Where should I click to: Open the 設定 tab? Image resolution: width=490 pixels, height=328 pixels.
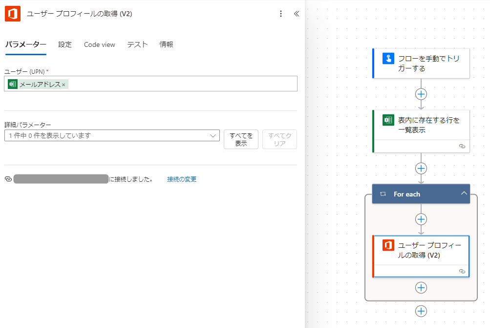click(65, 44)
